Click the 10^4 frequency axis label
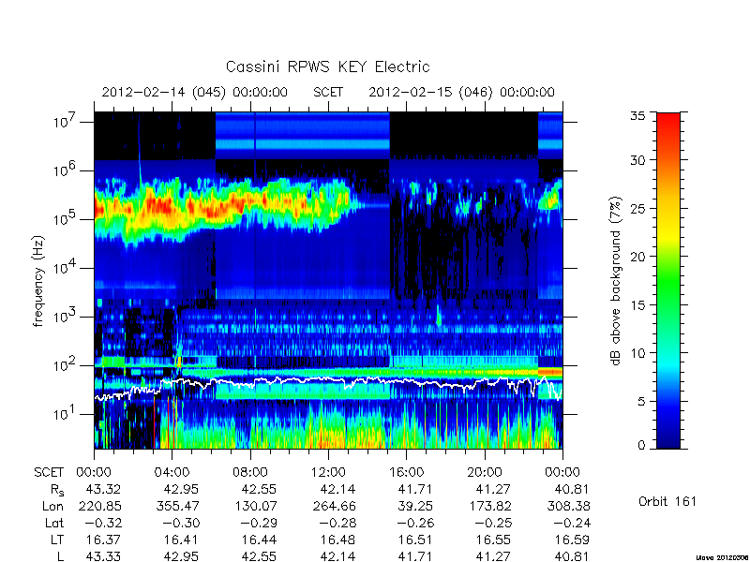Image resolution: width=750 pixels, height=562 pixels. pos(63,267)
